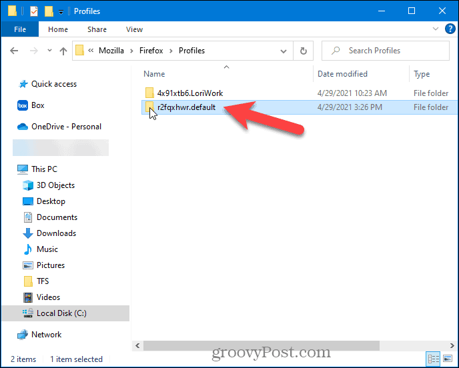Open OneDrive - Personal in sidebar
This screenshot has width=459, height=368.
(66, 127)
